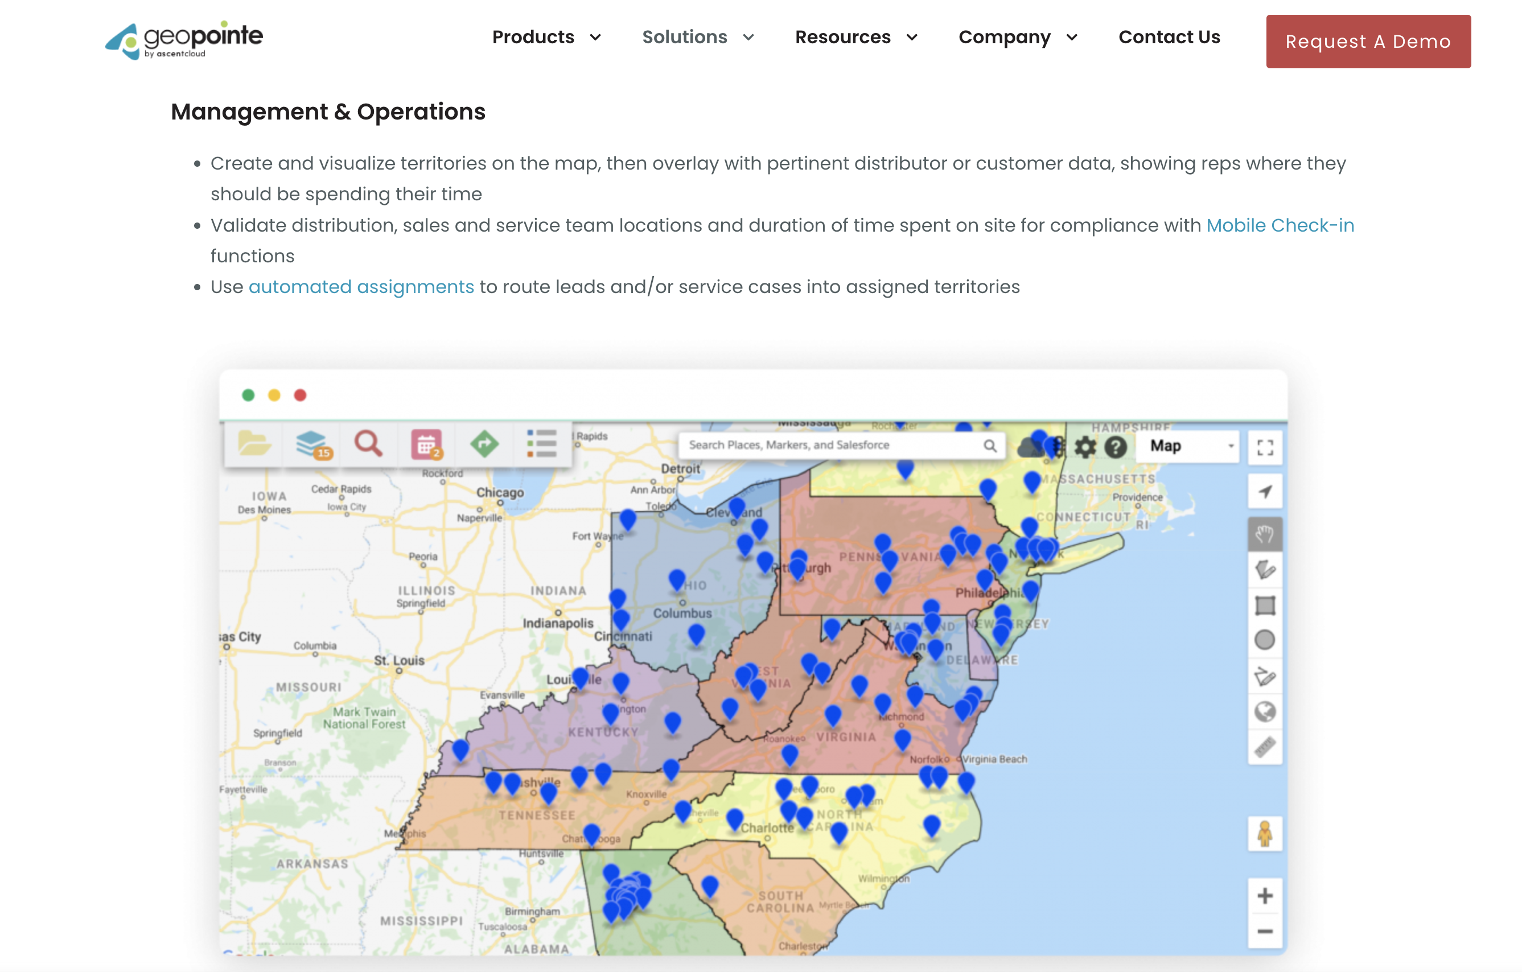The width and height of the screenshot is (1522, 972).
Task: Toggle fullscreen map view
Action: click(1265, 447)
